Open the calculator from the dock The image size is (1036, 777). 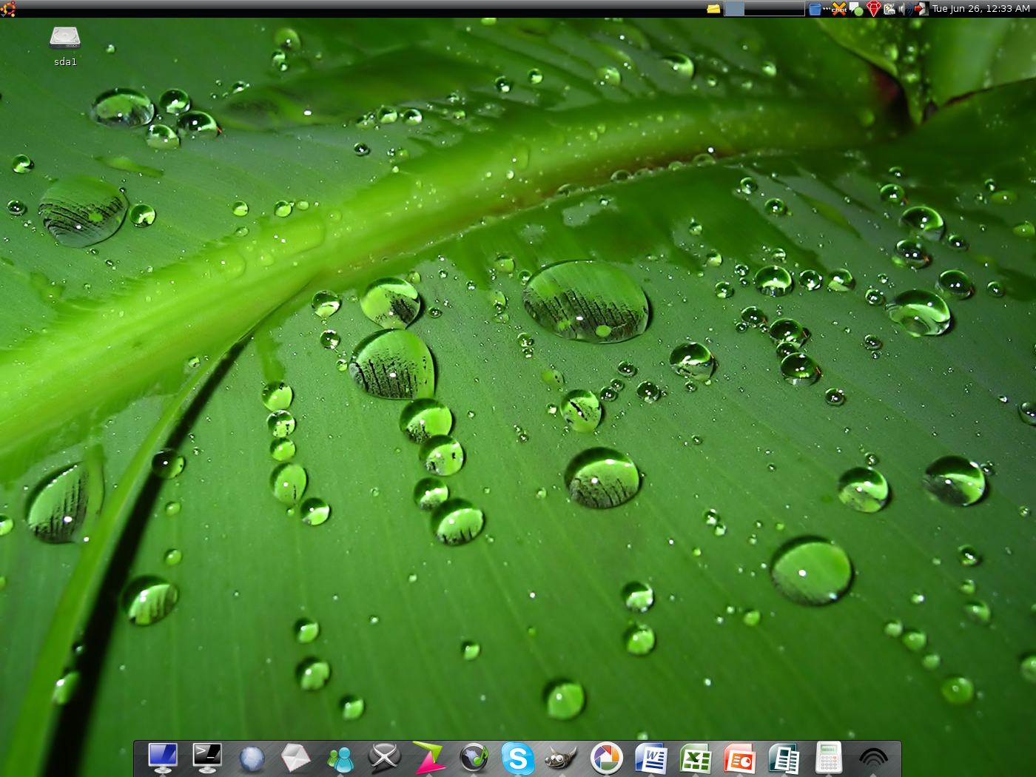click(829, 758)
